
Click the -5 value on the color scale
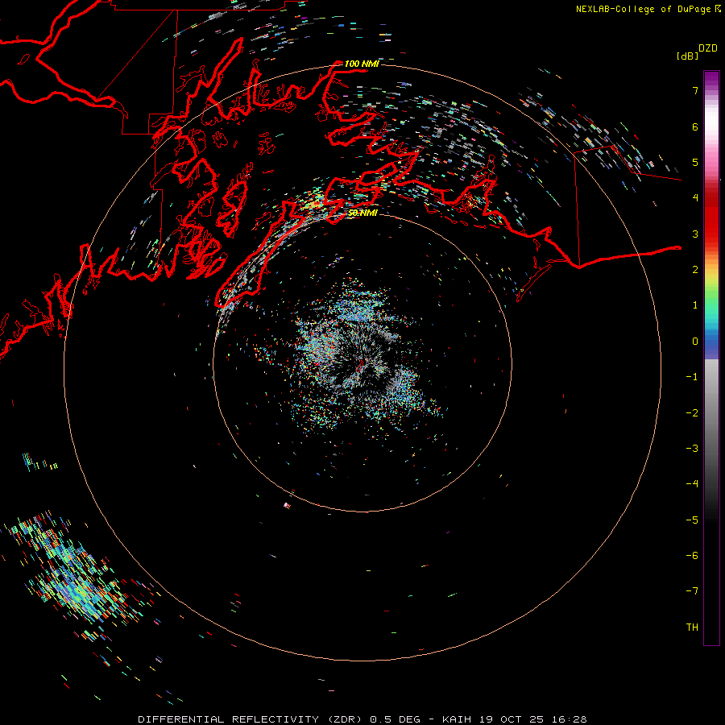pos(692,520)
